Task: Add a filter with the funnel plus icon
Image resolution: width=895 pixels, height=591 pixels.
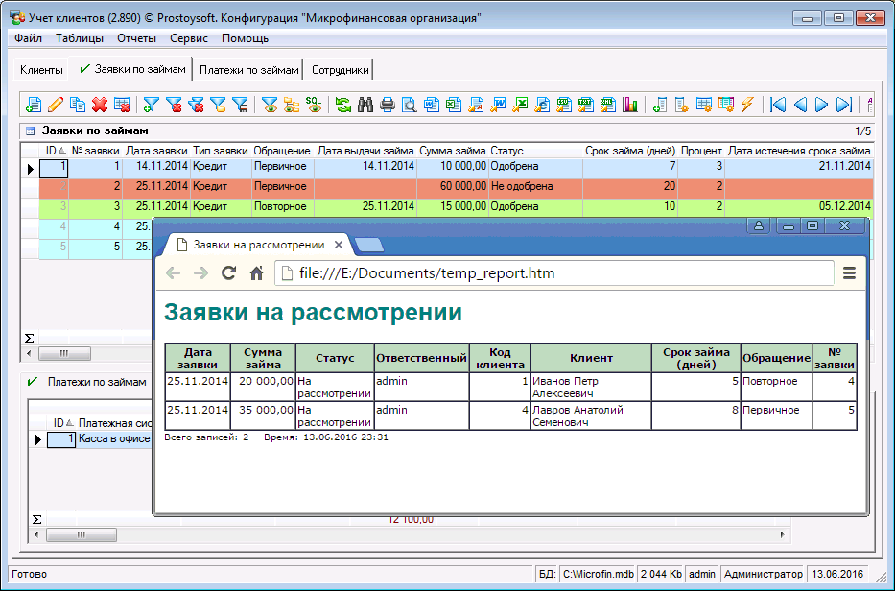Action: click(152, 105)
